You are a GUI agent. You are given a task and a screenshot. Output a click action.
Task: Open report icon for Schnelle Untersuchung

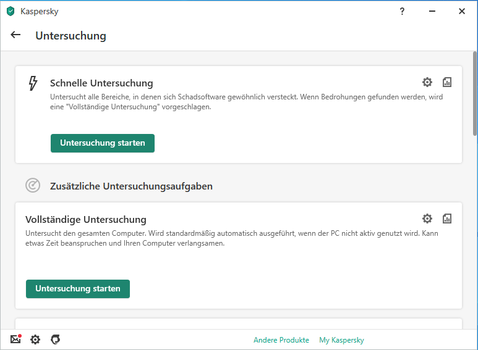click(447, 82)
